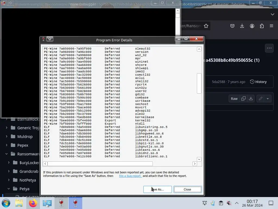This screenshot has height=209, width=278.
Task: Select the libgnutls.so.30 row
Action: tap(104, 146)
